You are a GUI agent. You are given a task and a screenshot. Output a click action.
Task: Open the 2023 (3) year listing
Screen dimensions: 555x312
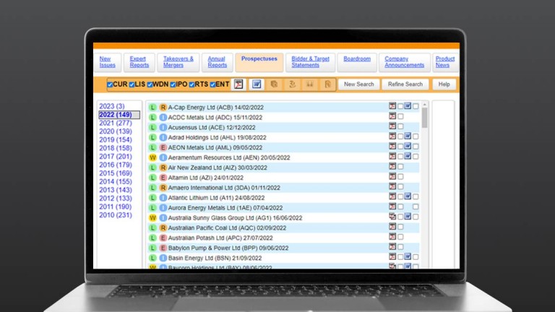(112, 106)
